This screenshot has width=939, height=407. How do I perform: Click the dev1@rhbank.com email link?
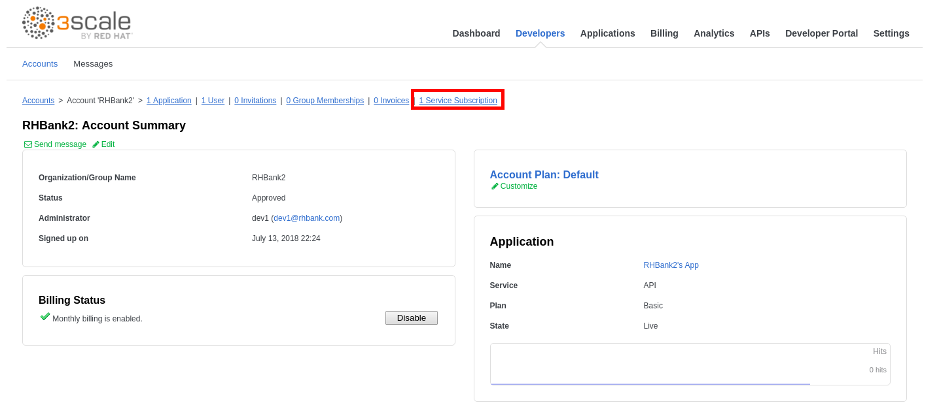(306, 218)
